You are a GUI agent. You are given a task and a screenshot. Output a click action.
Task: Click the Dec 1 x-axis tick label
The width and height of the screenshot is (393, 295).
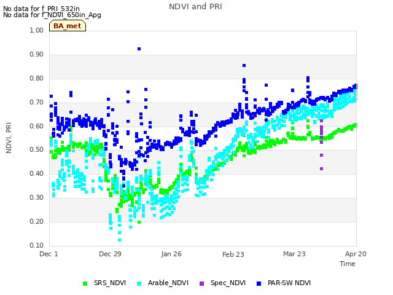coord(49,254)
